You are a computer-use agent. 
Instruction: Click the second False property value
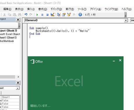pos(10,104)
